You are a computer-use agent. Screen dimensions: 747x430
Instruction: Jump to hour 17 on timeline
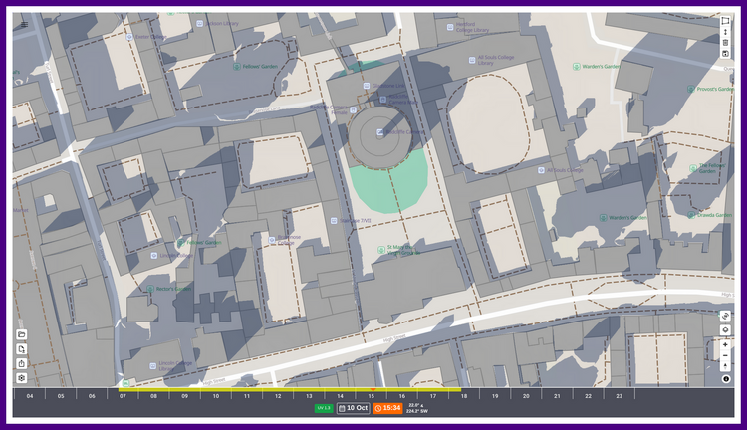coord(433,396)
